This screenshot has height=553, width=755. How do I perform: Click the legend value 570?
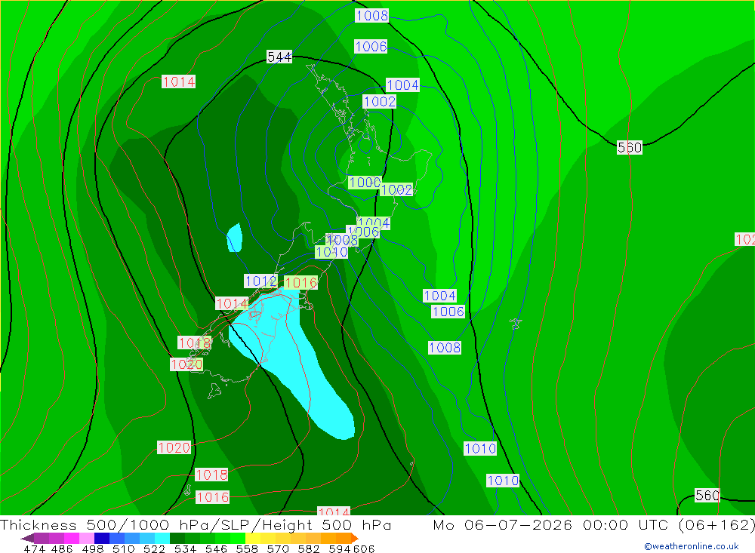click(277, 548)
